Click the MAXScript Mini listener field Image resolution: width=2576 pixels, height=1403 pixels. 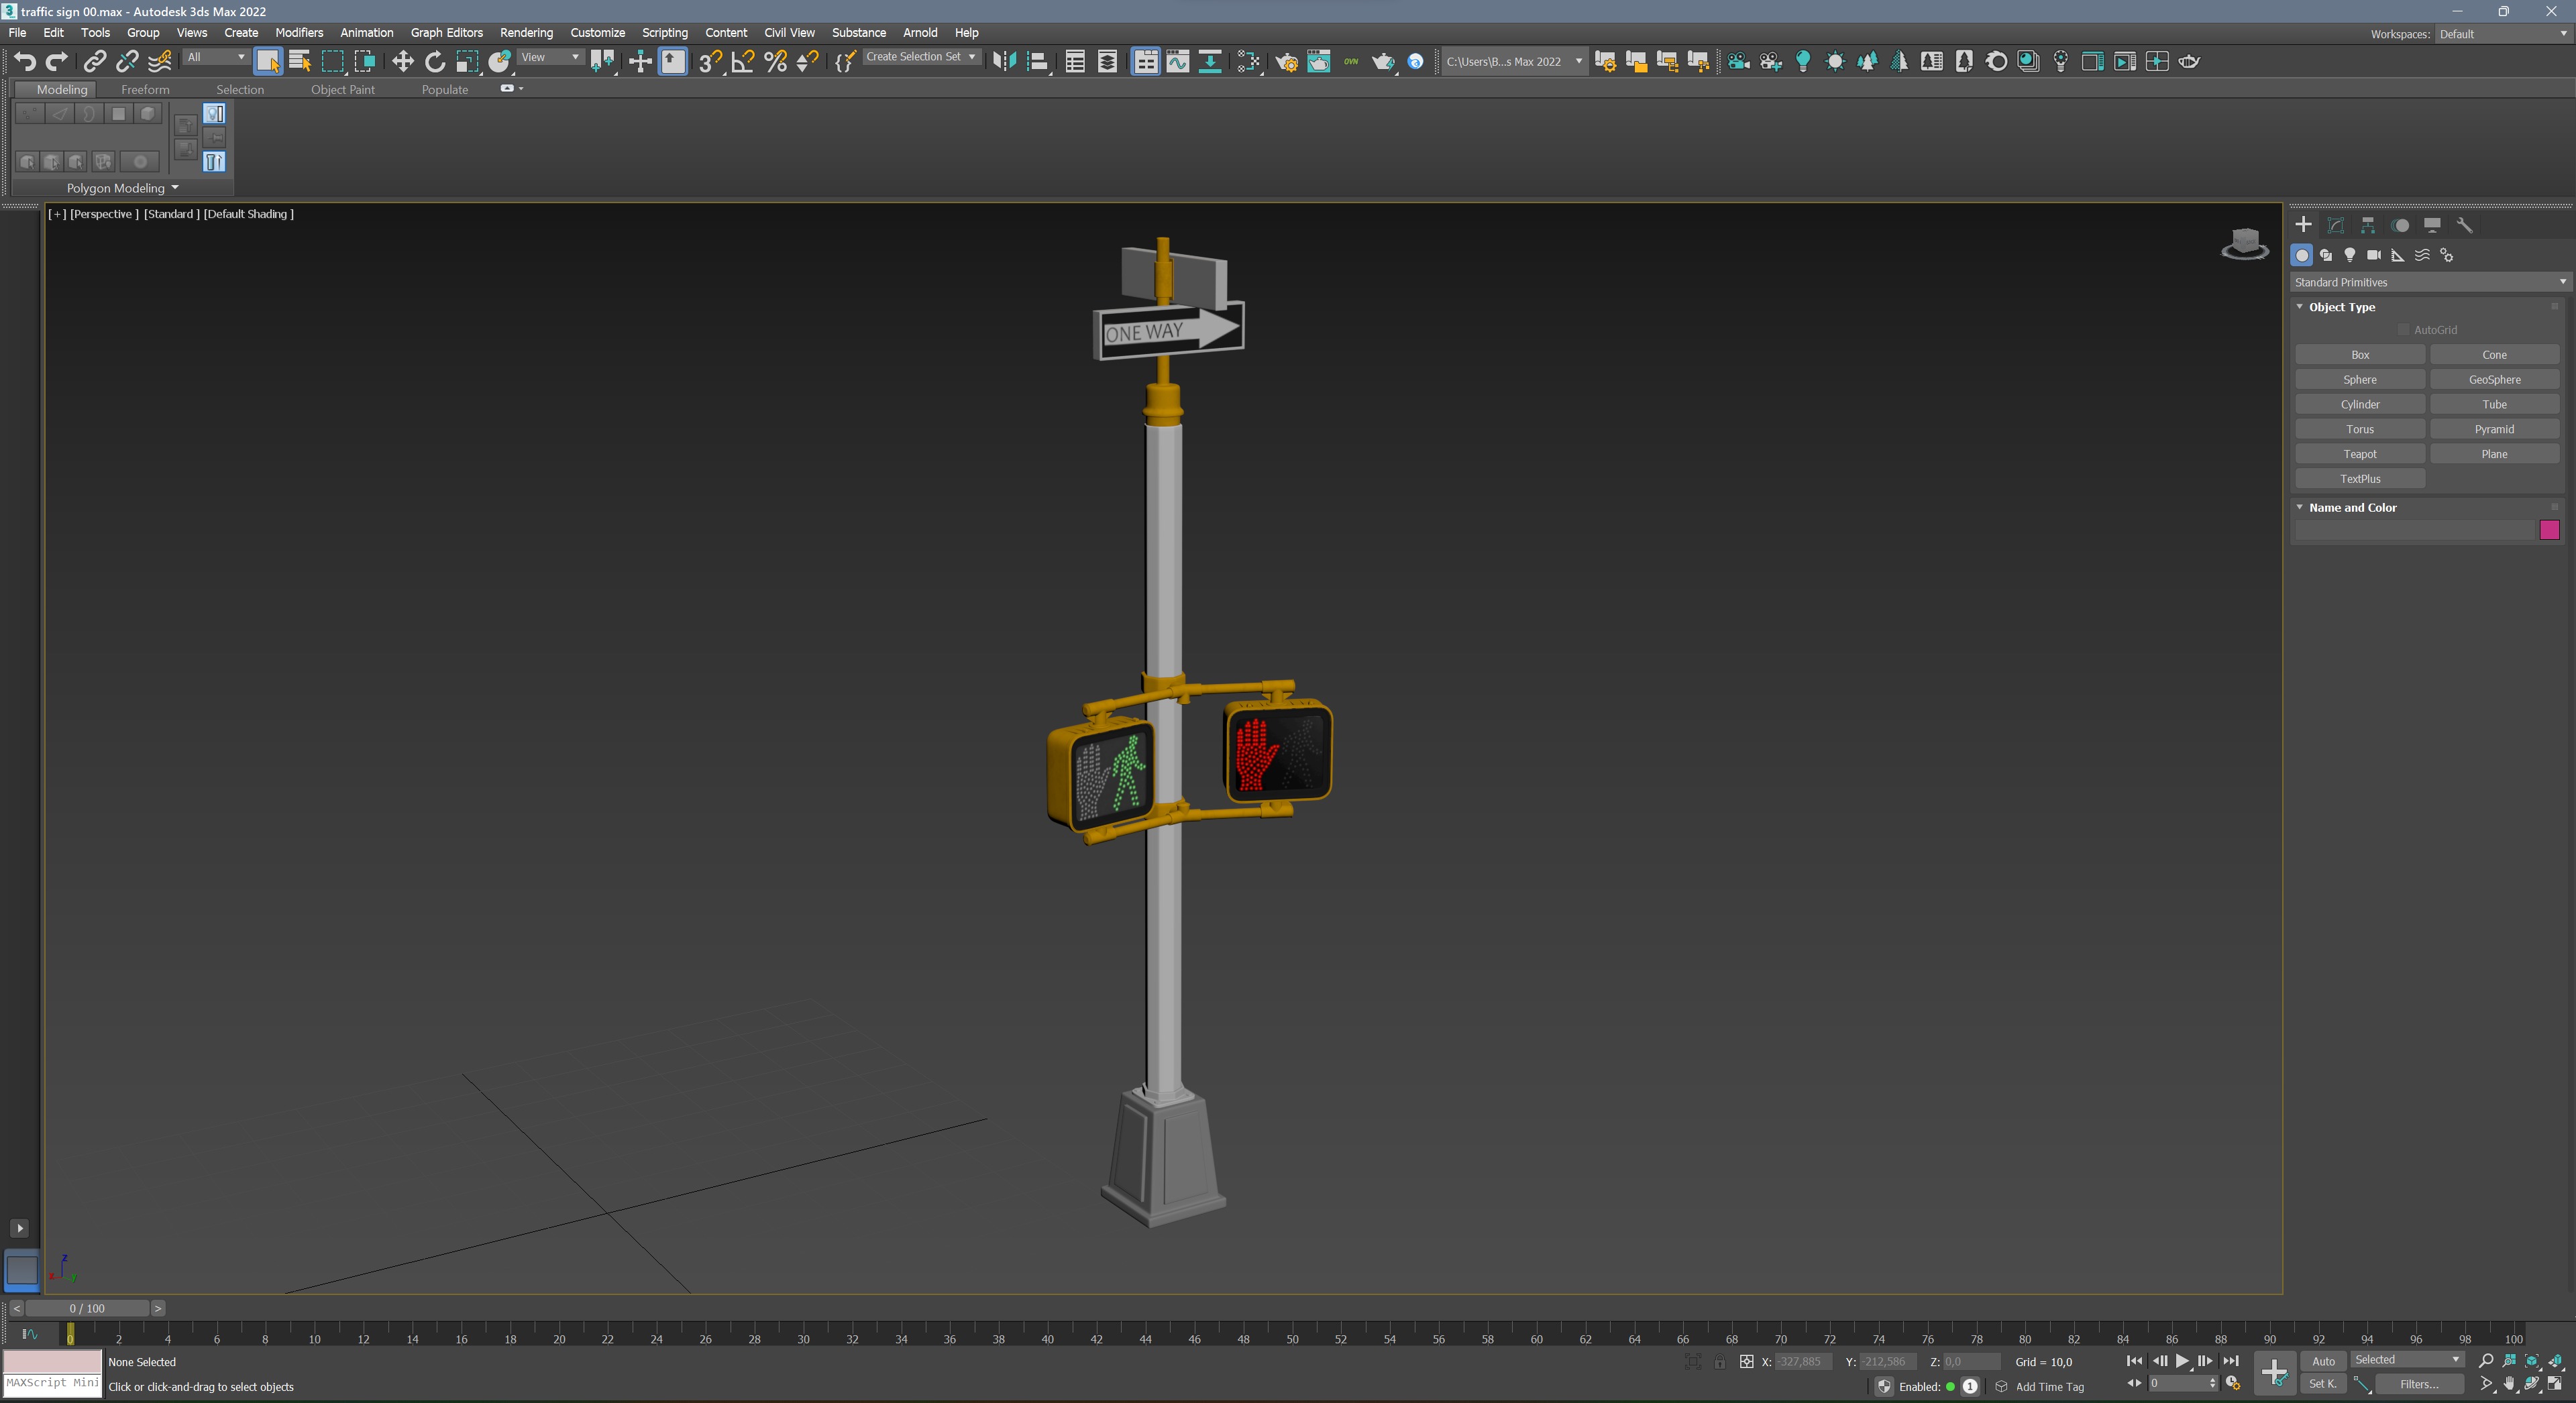[52, 1384]
